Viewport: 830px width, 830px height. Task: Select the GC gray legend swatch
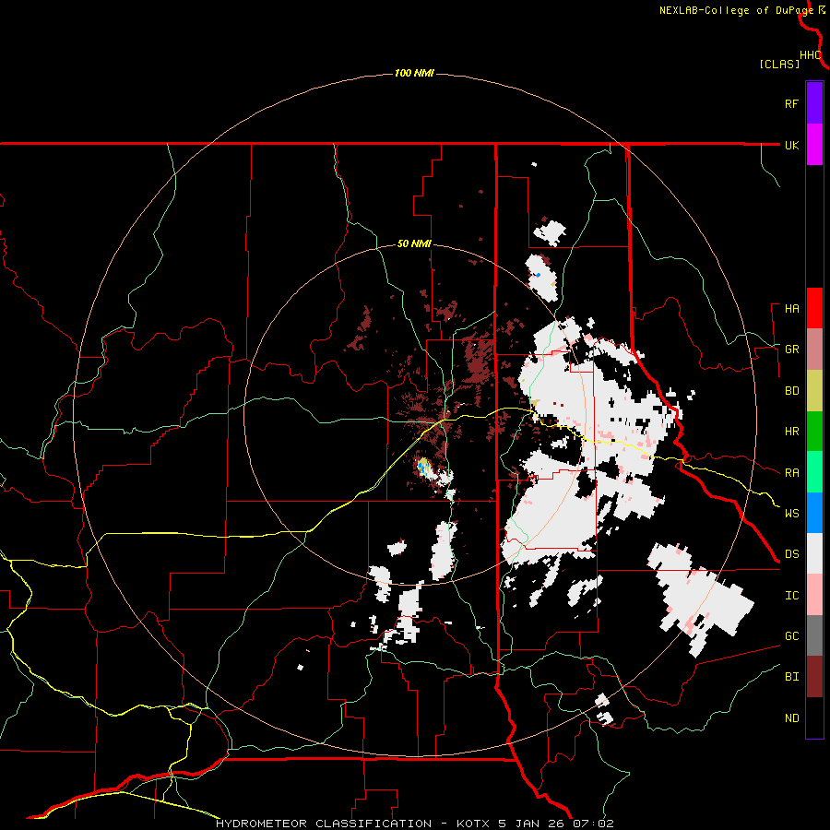tap(814, 635)
